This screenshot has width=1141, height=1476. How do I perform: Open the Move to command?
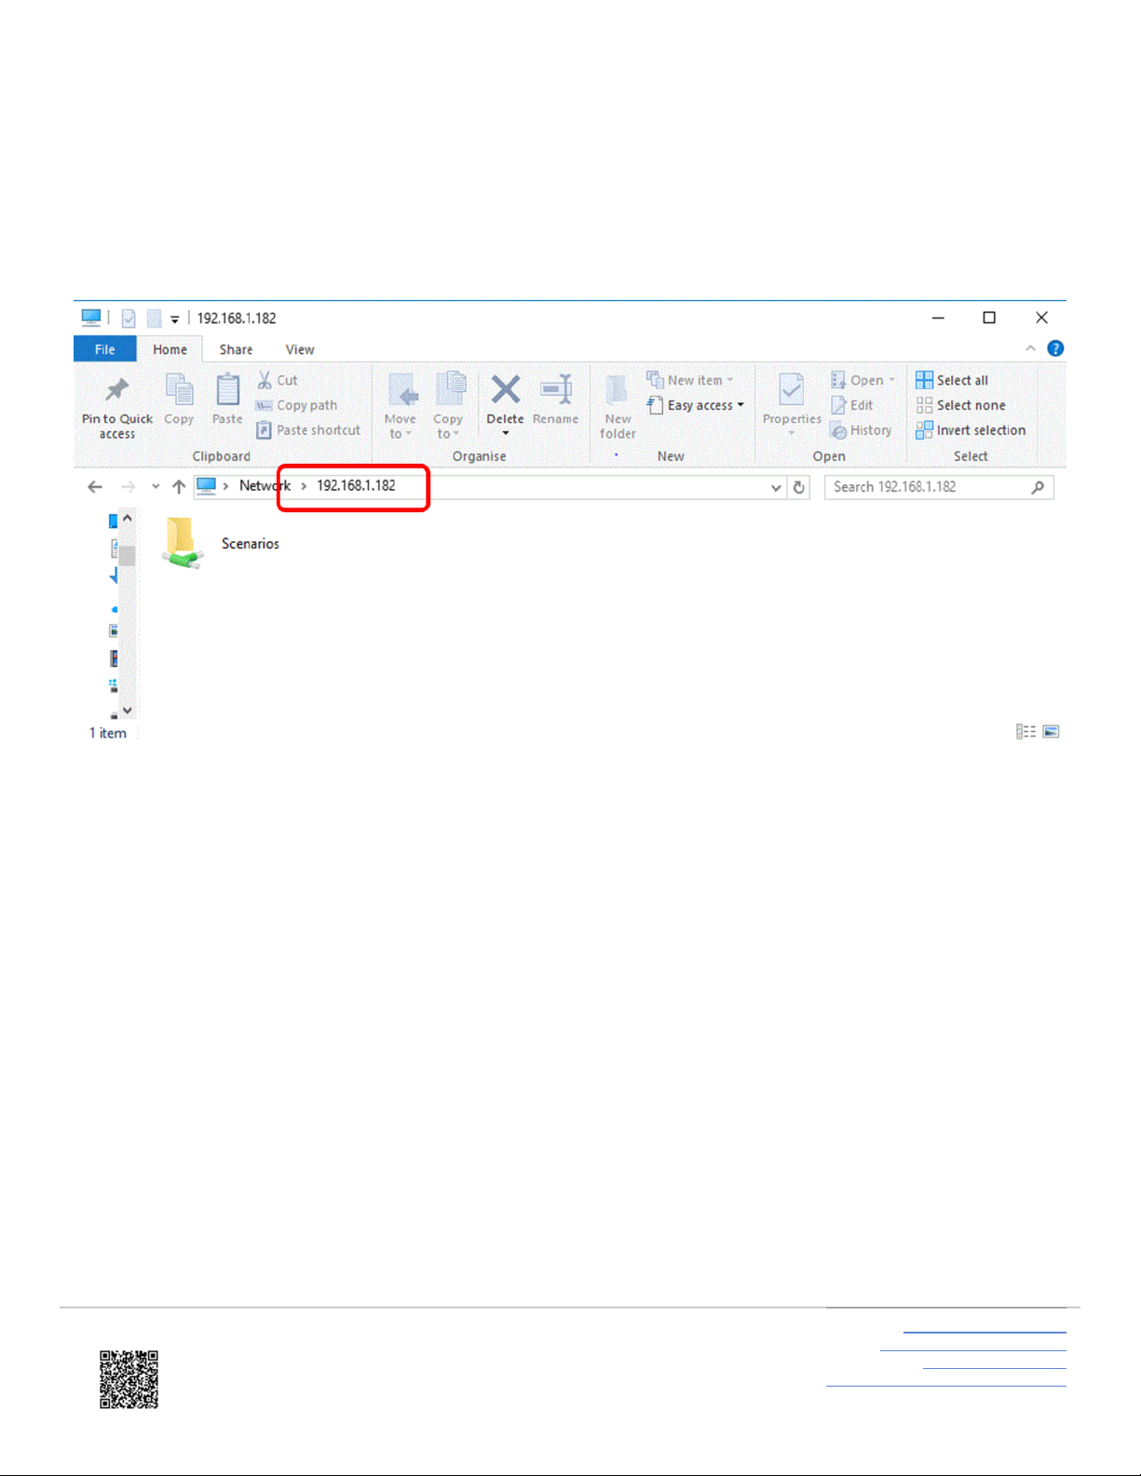click(401, 406)
